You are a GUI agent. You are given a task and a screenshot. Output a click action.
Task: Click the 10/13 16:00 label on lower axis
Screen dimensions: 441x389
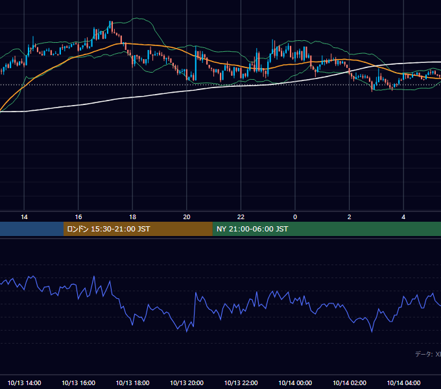(x=78, y=383)
